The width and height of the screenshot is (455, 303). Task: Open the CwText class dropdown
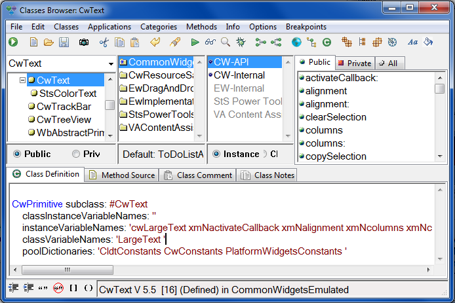pyautogui.click(x=109, y=63)
